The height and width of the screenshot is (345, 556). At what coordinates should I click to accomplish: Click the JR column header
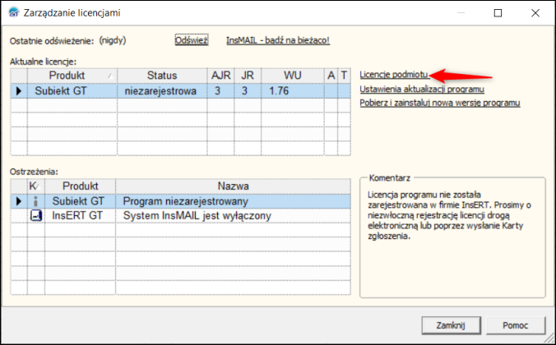(x=248, y=76)
